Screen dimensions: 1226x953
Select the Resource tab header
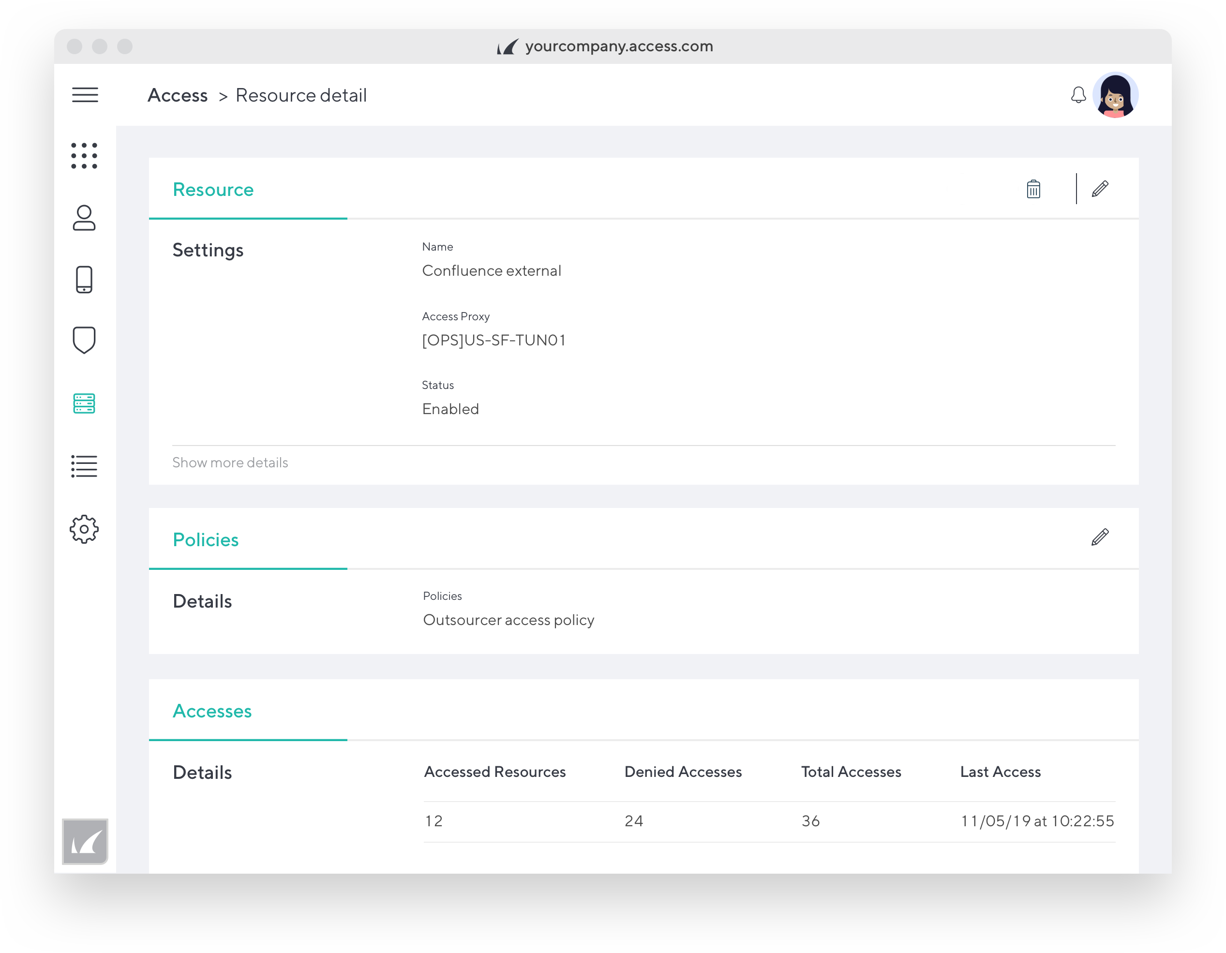tap(213, 190)
